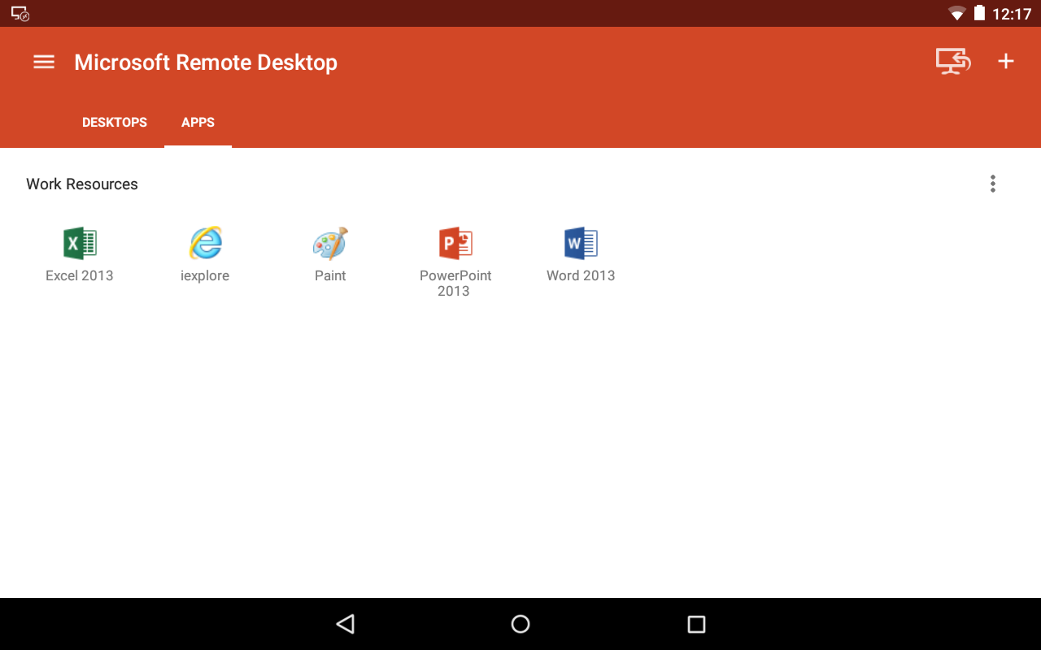
Task: Open recent apps with the square button
Action: point(696,624)
